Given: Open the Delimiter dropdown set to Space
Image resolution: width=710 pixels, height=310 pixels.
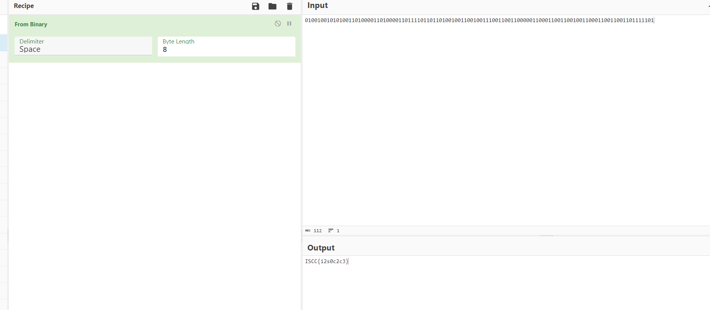Looking at the screenshot, I should [83, 46].
